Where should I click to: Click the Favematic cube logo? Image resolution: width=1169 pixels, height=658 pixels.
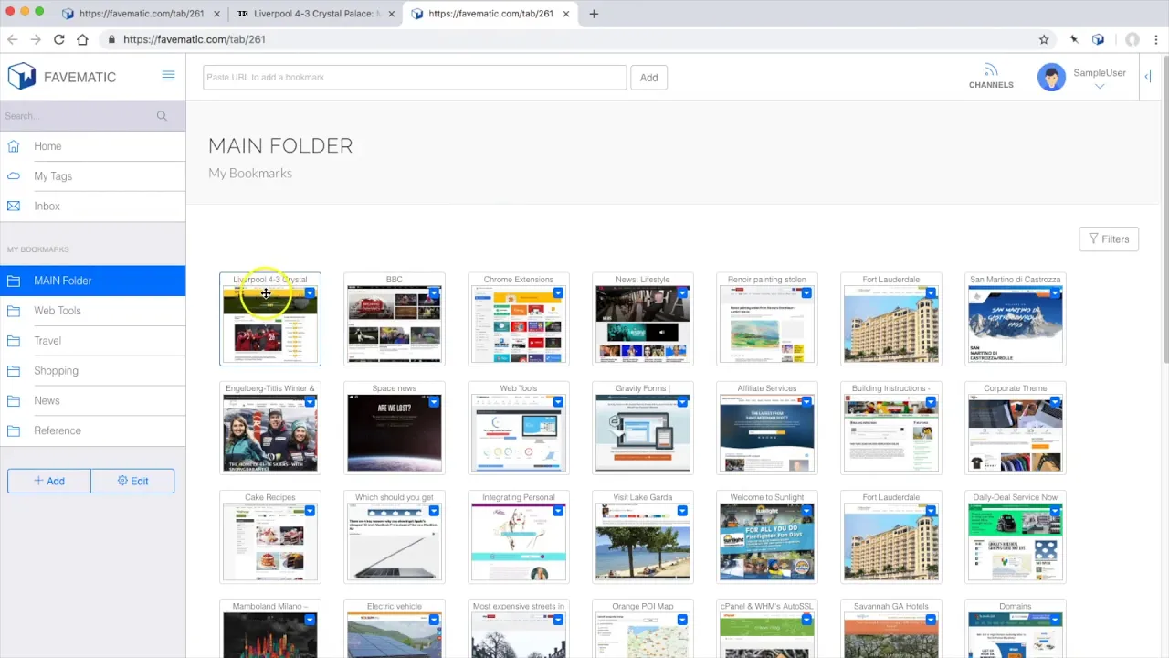coord(21,76)
